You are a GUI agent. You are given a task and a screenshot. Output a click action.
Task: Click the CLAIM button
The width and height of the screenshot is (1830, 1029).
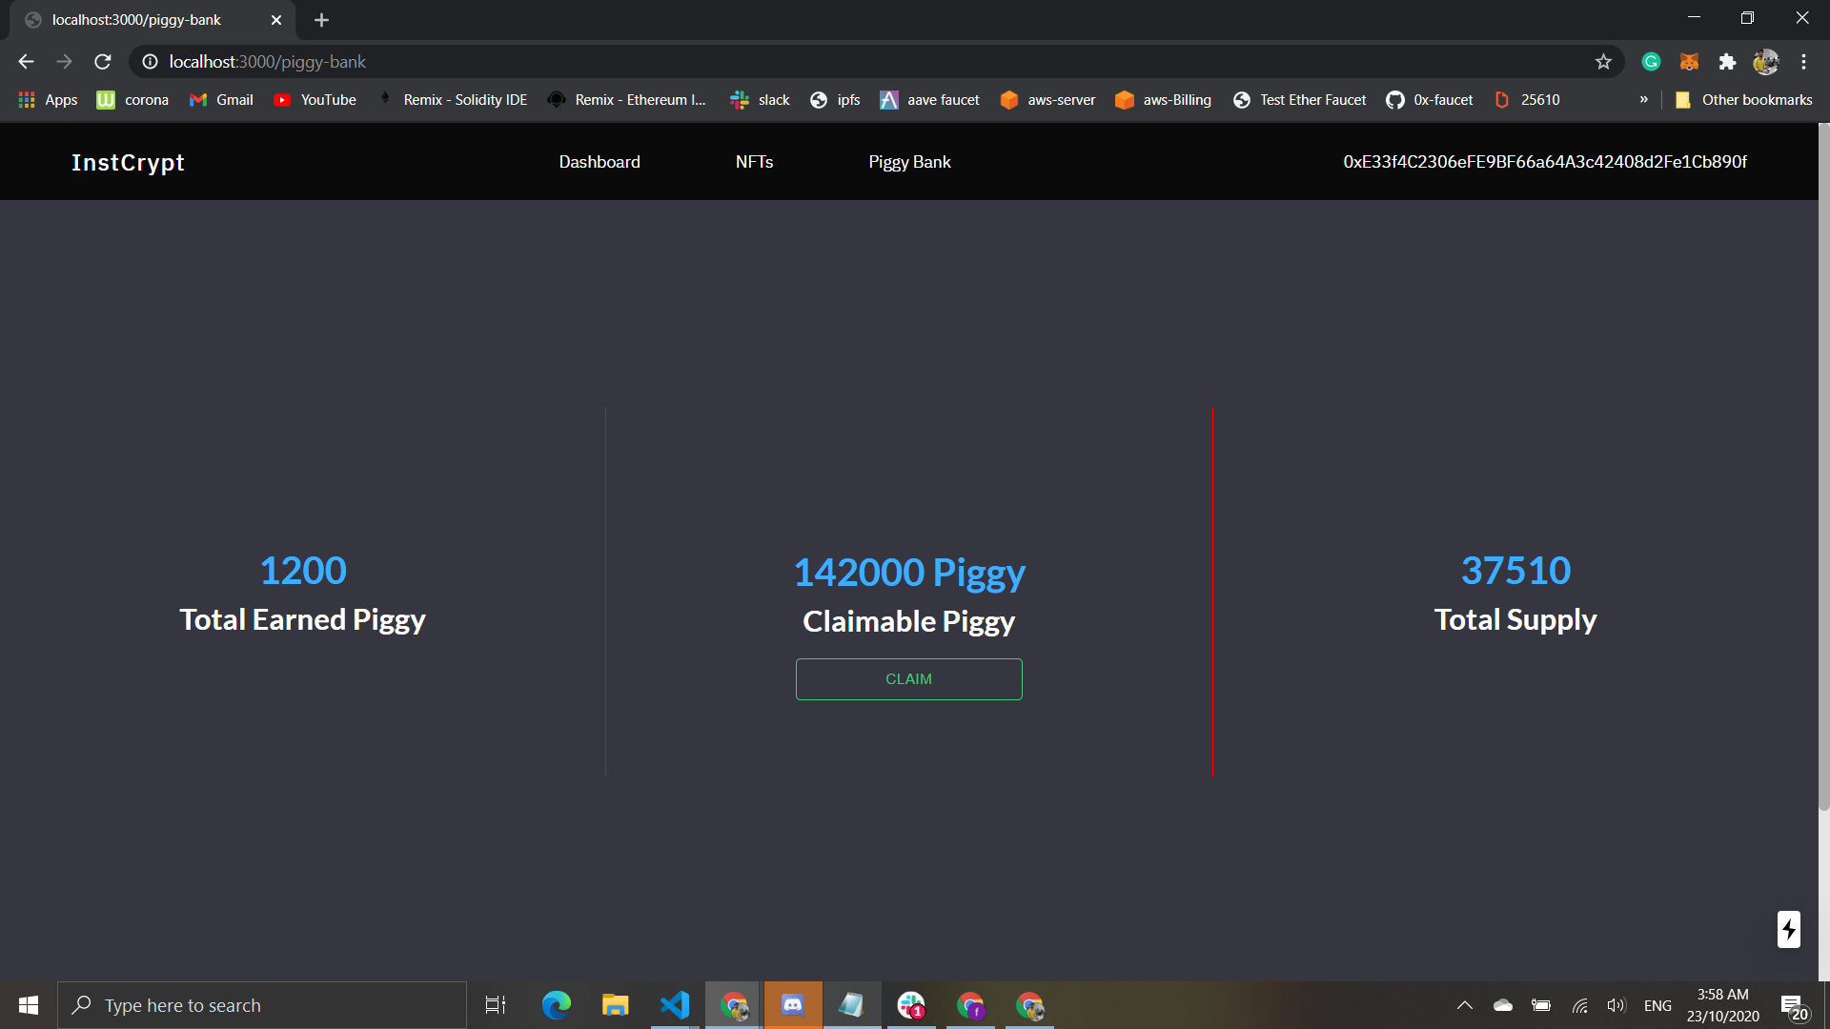pyautogui.click(x=908, y=679)
